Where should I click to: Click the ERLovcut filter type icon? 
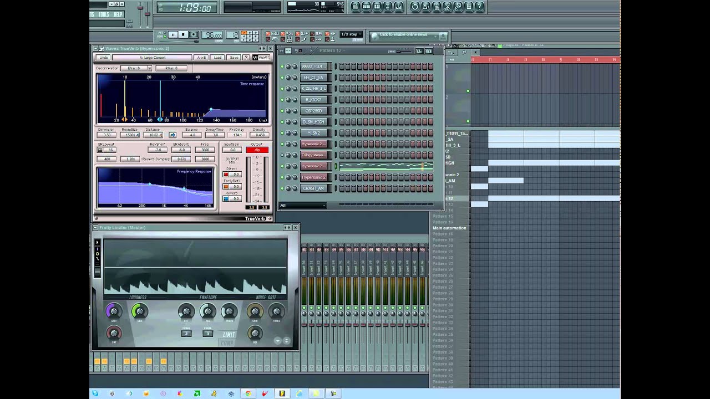[x=101, y=150]
